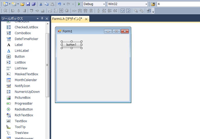Select button1 on the form designer
Image resolution: width=200 pixels, height=139 pixels.
click(71, 45)
